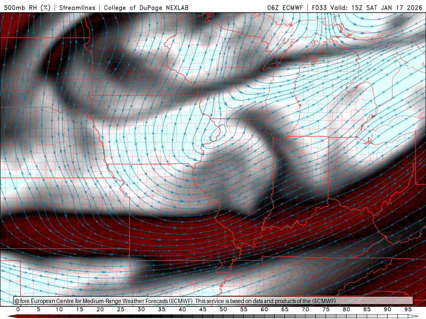Select the "60" percent legend label
426x319 pixels.
pyautogui.click(x=264, y=309)
